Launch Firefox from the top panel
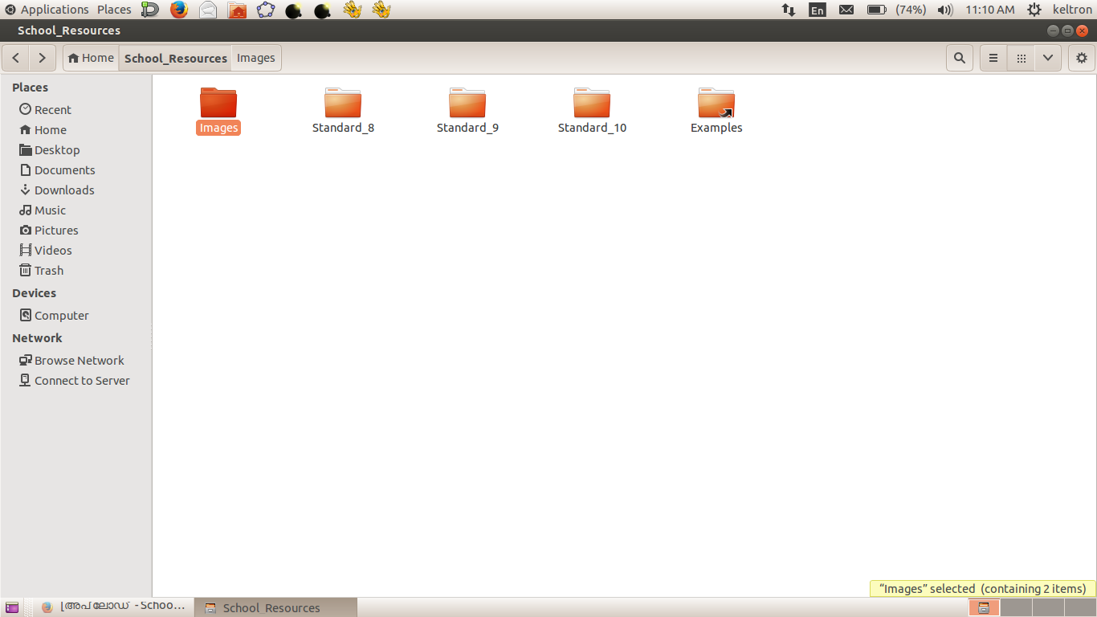This screenshot has height=617, width=1097. (178, 10)
